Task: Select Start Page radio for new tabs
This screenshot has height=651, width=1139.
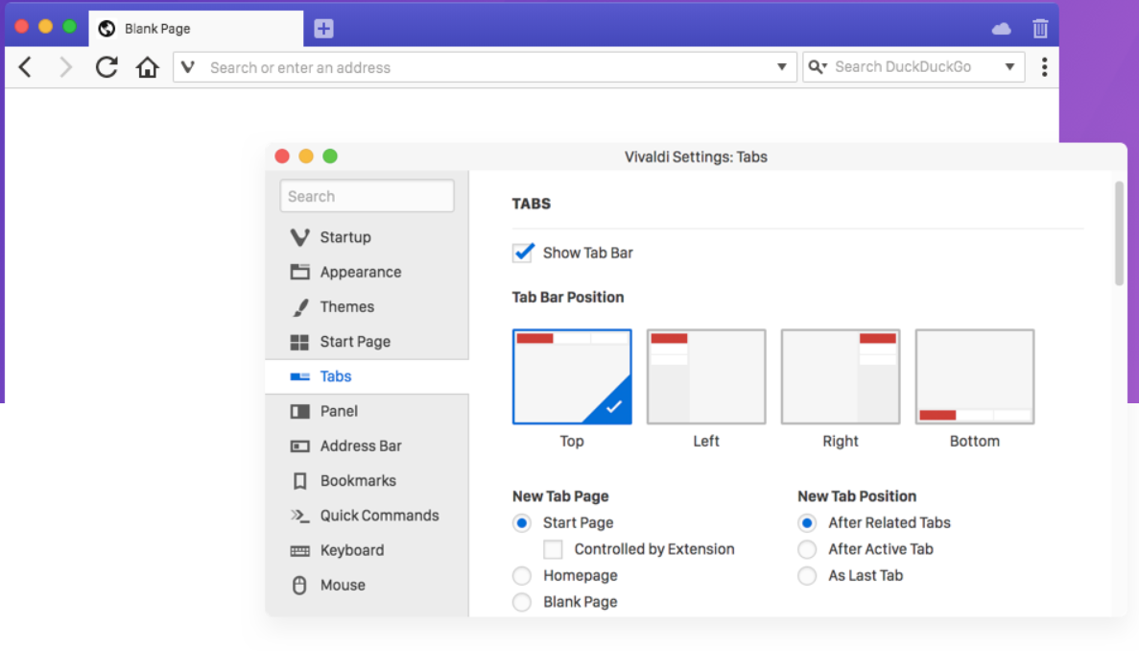Action: [522, 523]
